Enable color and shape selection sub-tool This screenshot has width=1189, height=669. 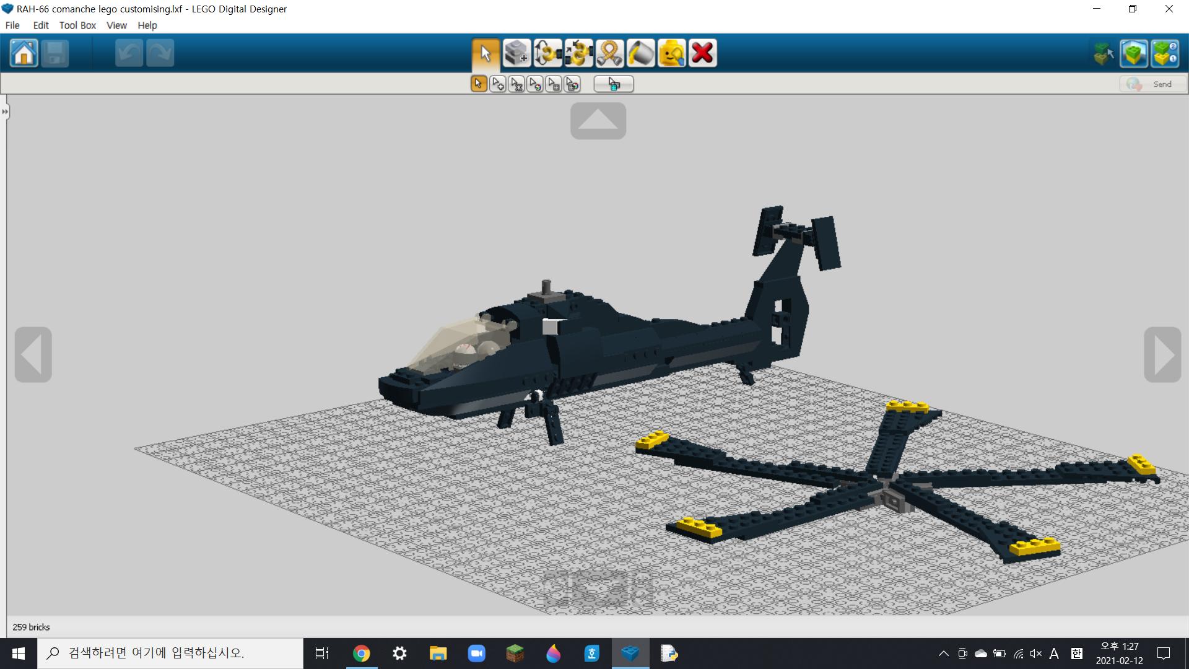pyautogui.click(x=572, y=84)
